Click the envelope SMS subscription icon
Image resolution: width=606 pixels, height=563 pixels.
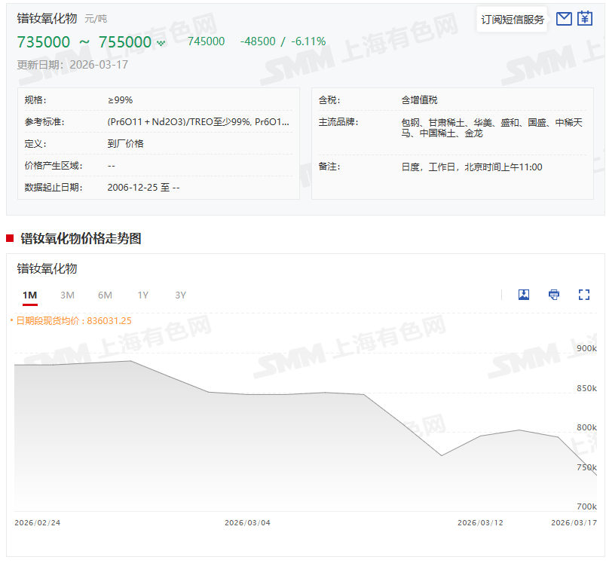[564, 19]
